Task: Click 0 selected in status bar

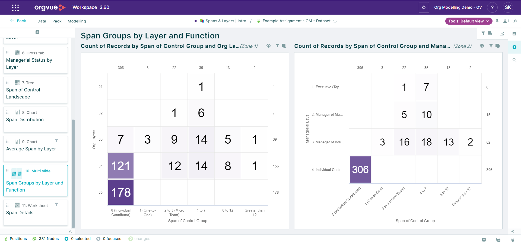Action: [78, 239]
